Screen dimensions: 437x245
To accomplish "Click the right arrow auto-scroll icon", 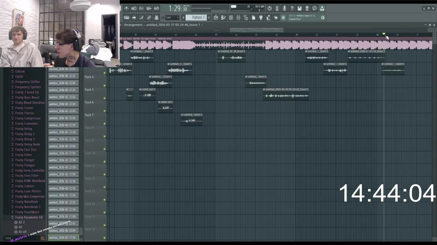I will (x=134, y=17).
